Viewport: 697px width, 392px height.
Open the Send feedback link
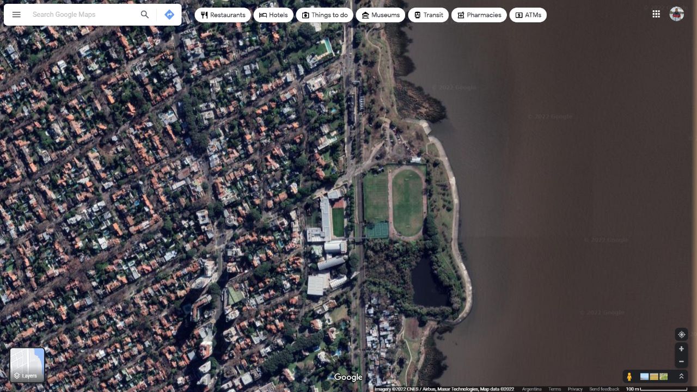point(604,389)
